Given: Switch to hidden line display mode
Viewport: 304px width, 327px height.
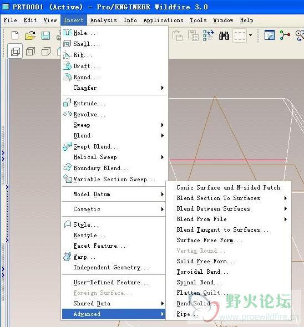Looking at the screenshot, I should pyautogui.click(x=31, y=52).
